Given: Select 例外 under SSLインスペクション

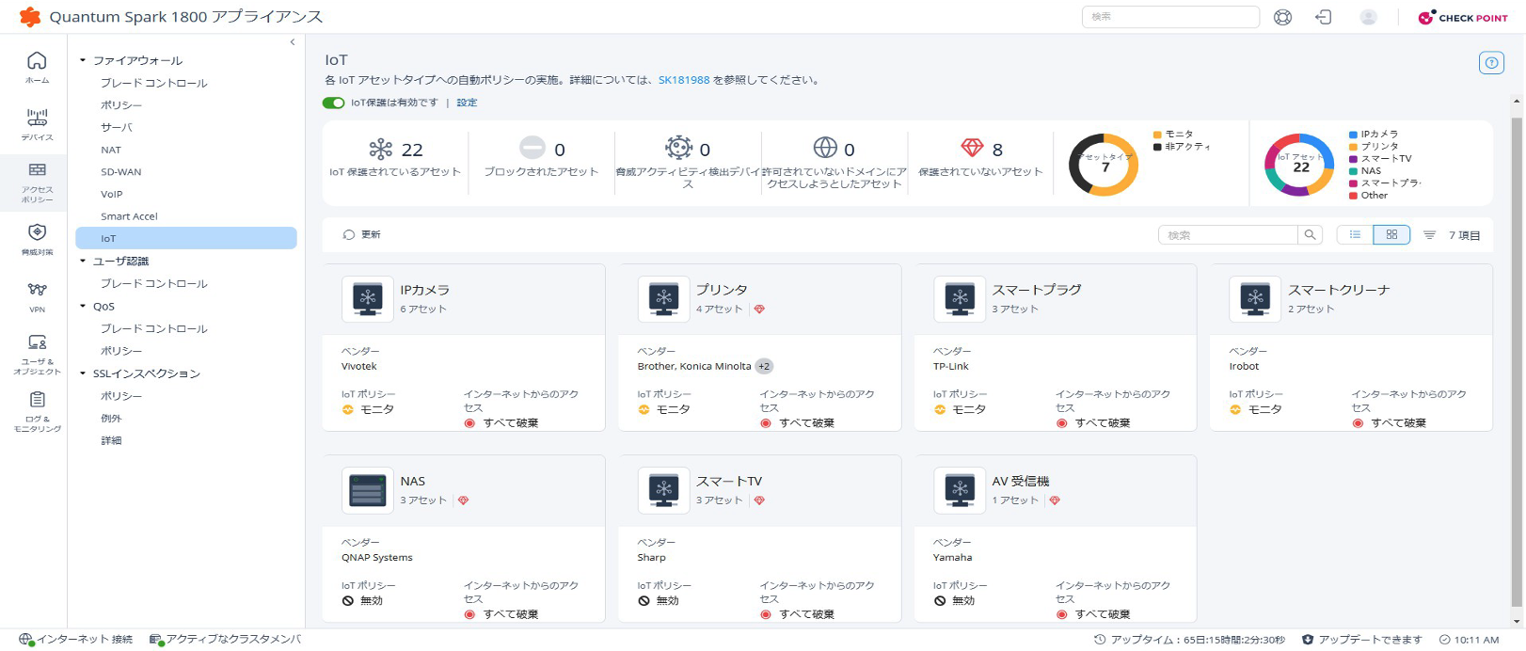Looking at the screenshot, I should (111, 419).
